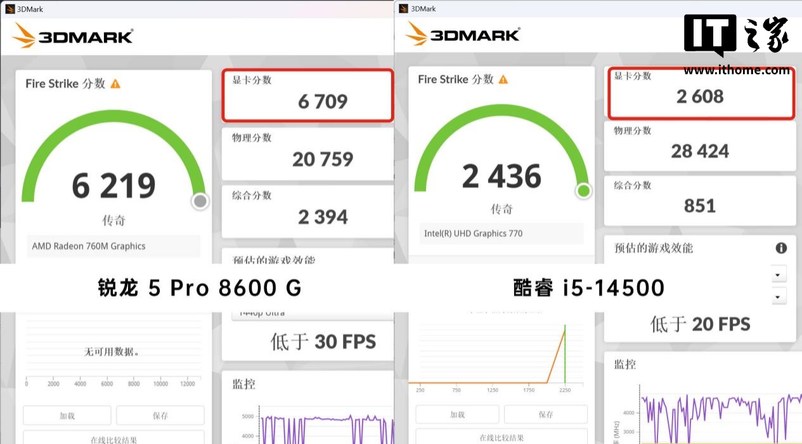Click the 3DMark title bar icon in right window

(x=403, y=8)
